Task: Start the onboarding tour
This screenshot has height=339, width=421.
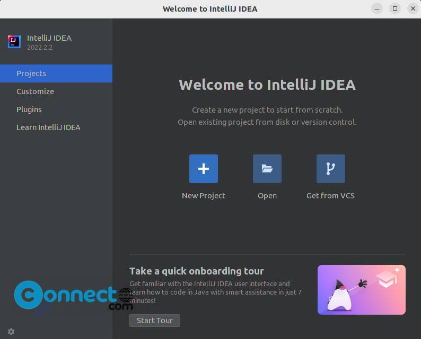Action: (x=155, y=320)
